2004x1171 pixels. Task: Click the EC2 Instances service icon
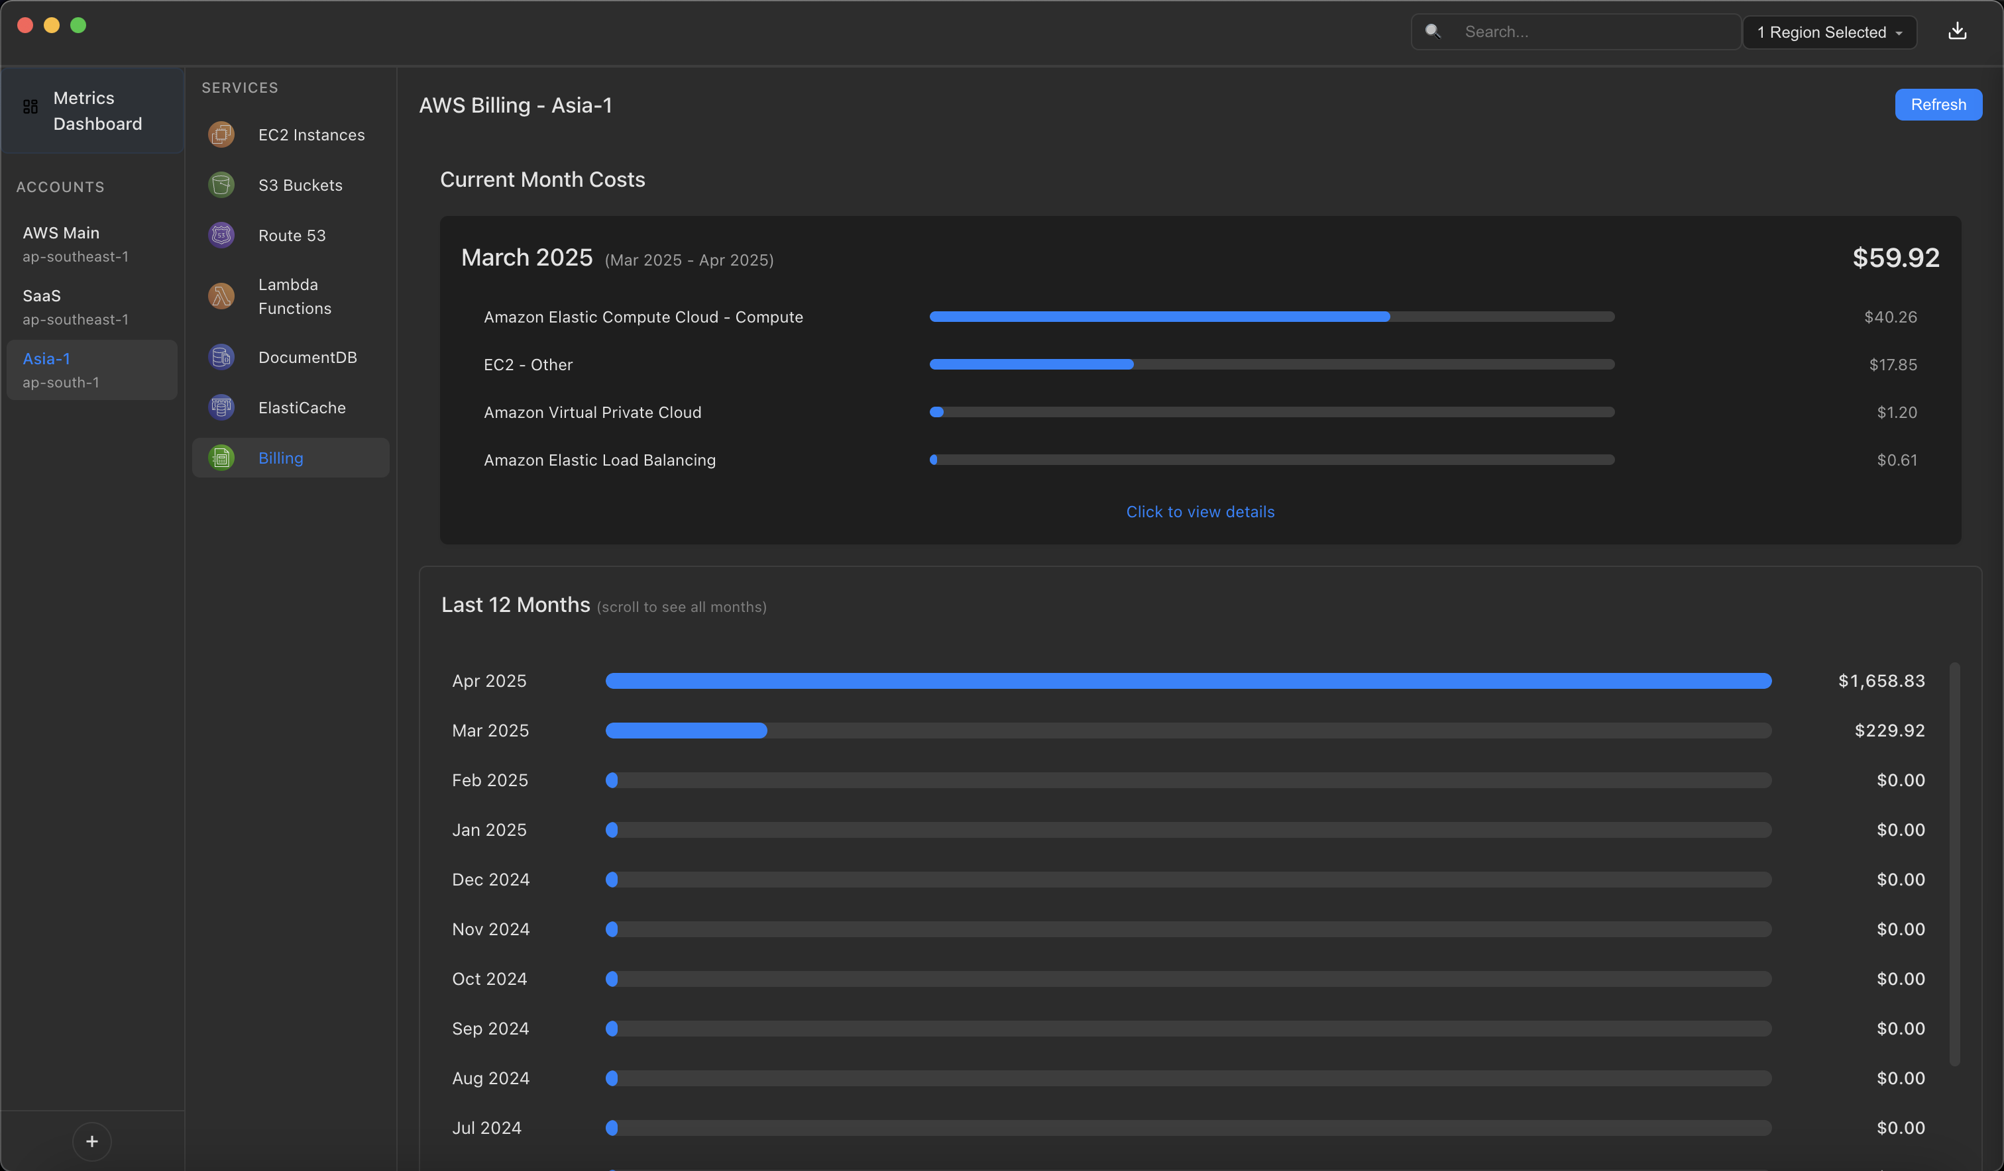(221, 134)
